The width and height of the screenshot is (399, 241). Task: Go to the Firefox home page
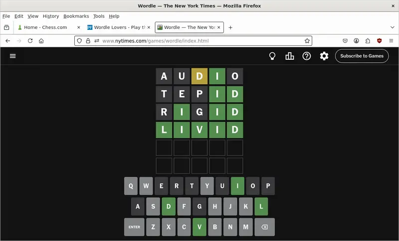coord(41,41)
